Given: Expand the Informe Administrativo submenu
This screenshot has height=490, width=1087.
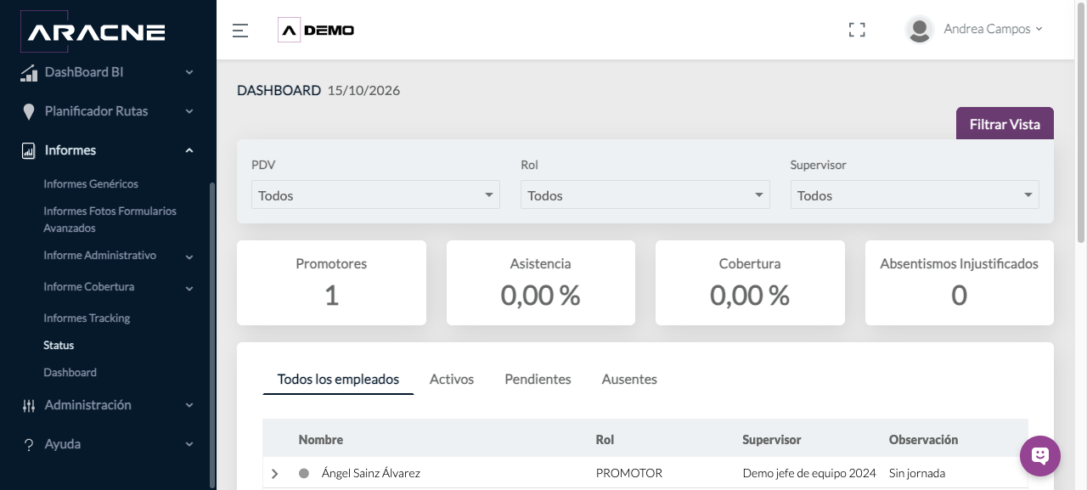Looking at the screenshot, I should point(189,256).
